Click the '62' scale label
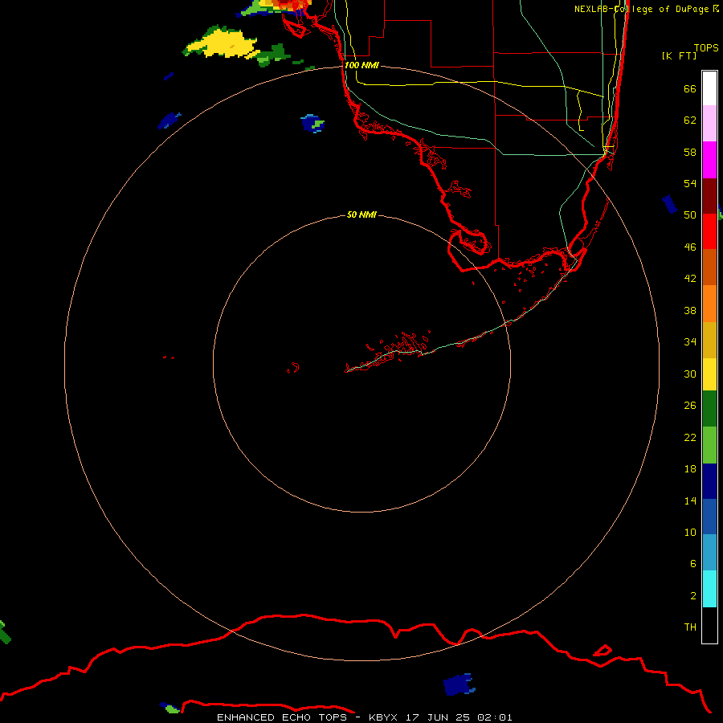 click(x=690, y=120)
